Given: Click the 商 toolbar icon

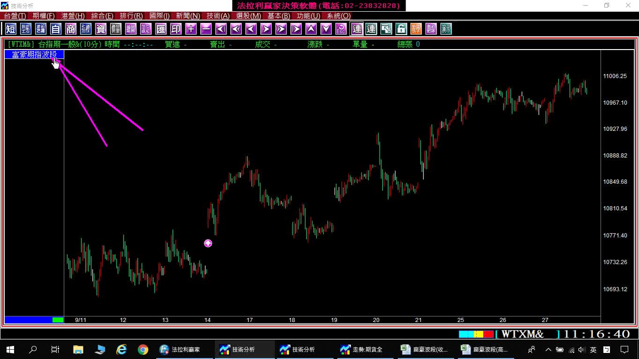Looking at the screenshot, I should pos(71,29).
